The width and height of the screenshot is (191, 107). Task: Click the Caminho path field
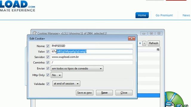[x=92, y=62]
